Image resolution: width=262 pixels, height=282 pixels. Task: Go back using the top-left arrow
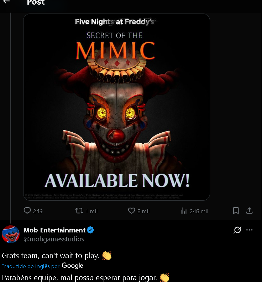tap(6, 2)
